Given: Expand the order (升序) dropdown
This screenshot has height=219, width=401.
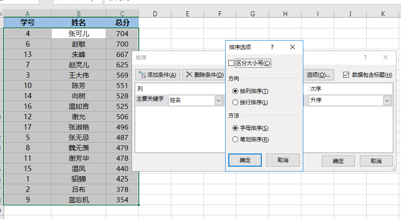Looking at the screenshot, I should coord(387,100).
